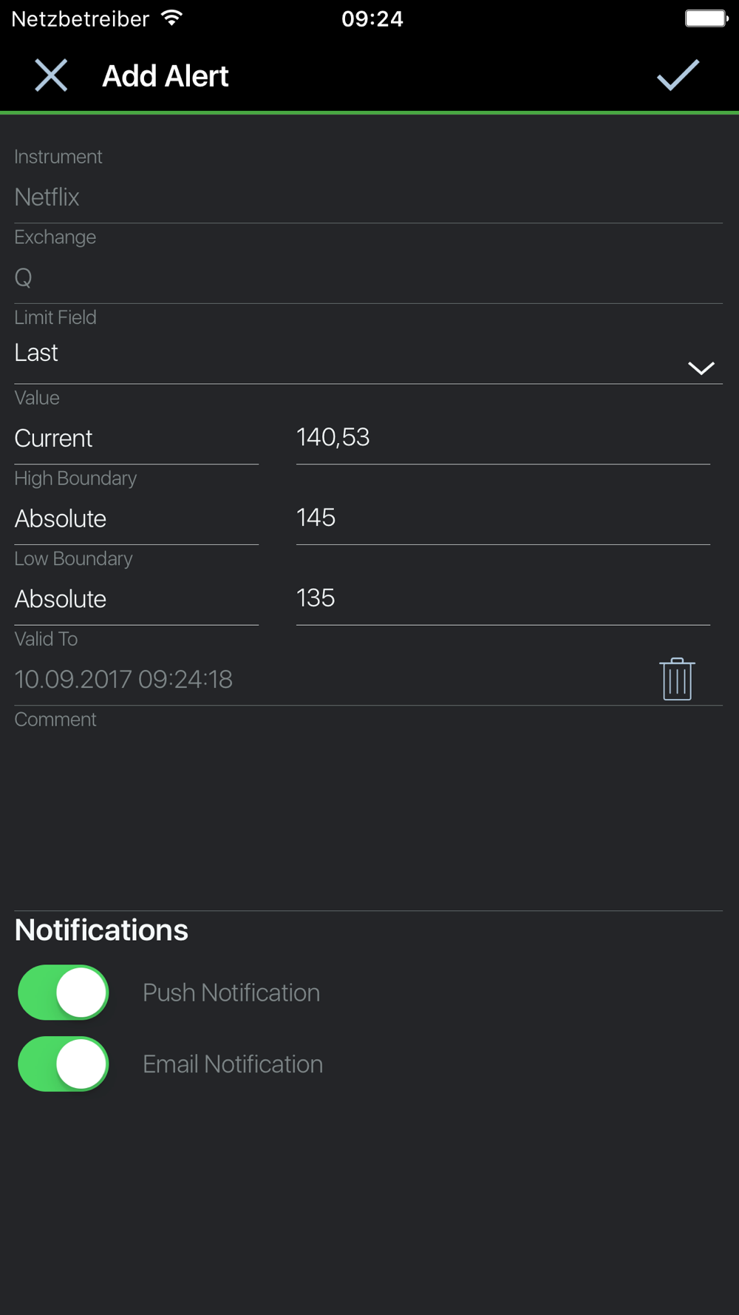This screenshot has width=739, height=1315.
Task: Open the Value type selector showing Current
Action: (136, 439)
